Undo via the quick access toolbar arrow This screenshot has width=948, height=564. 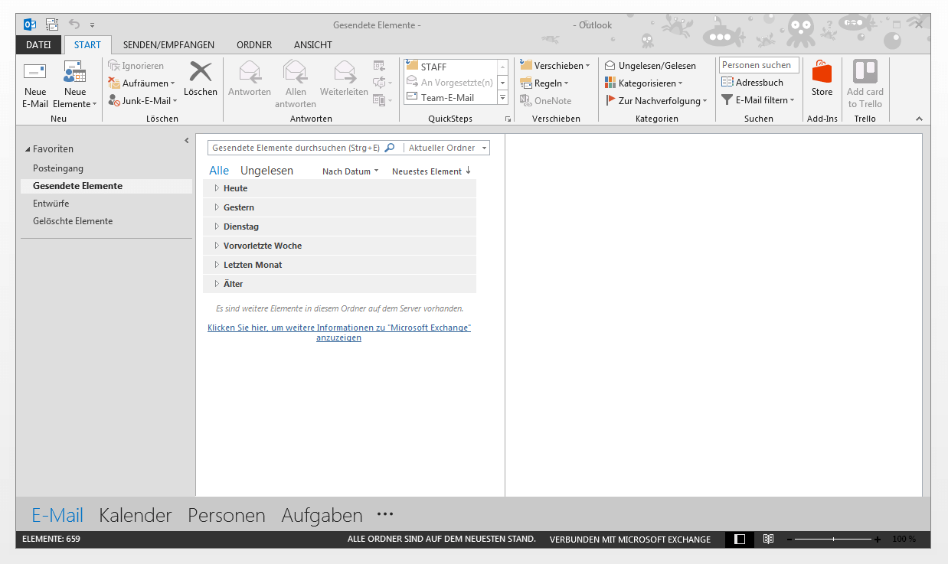pyautogui.click(x=74, y=24)
